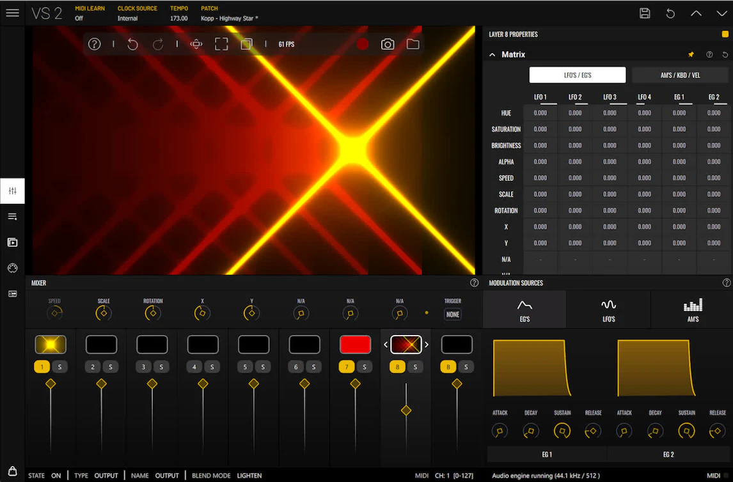Image resolution: width=733 pixels, height=482 pixels.
Task: Click the HUE LFO 1 value cell
Action: (540, 113)
